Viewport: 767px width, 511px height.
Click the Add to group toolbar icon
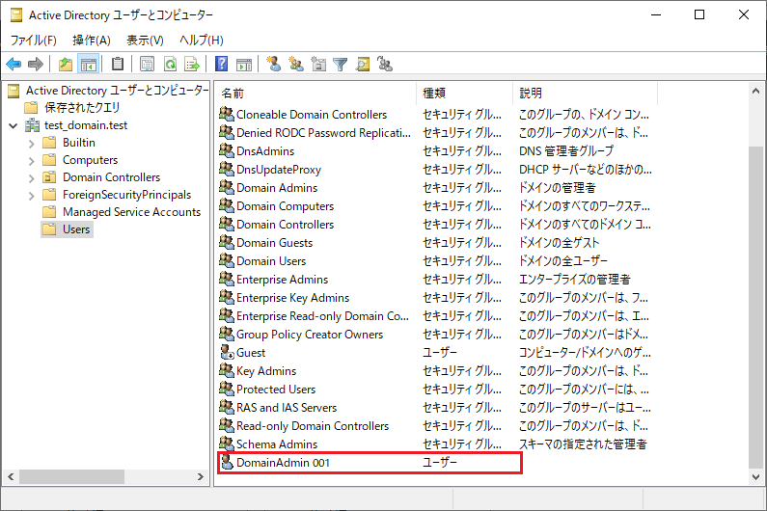385,64
